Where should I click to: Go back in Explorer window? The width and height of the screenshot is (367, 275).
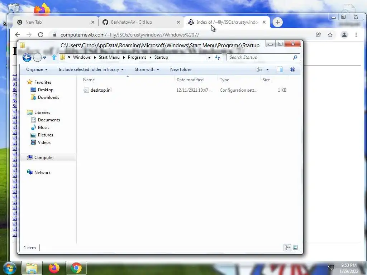coord(27,57)
